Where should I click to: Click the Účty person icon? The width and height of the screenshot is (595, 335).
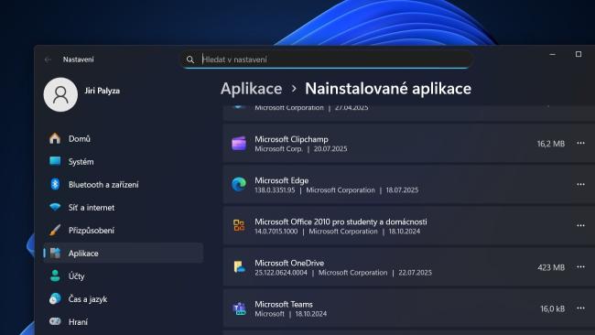click(x=55, y=276)
